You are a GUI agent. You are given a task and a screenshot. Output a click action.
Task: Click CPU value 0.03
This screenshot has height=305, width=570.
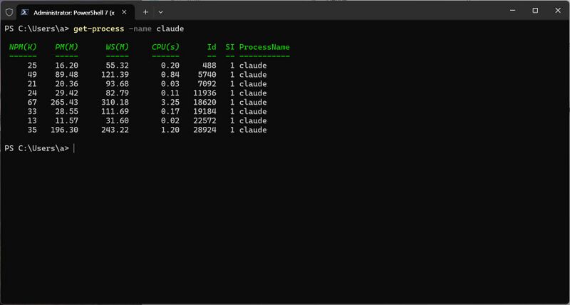170,84
